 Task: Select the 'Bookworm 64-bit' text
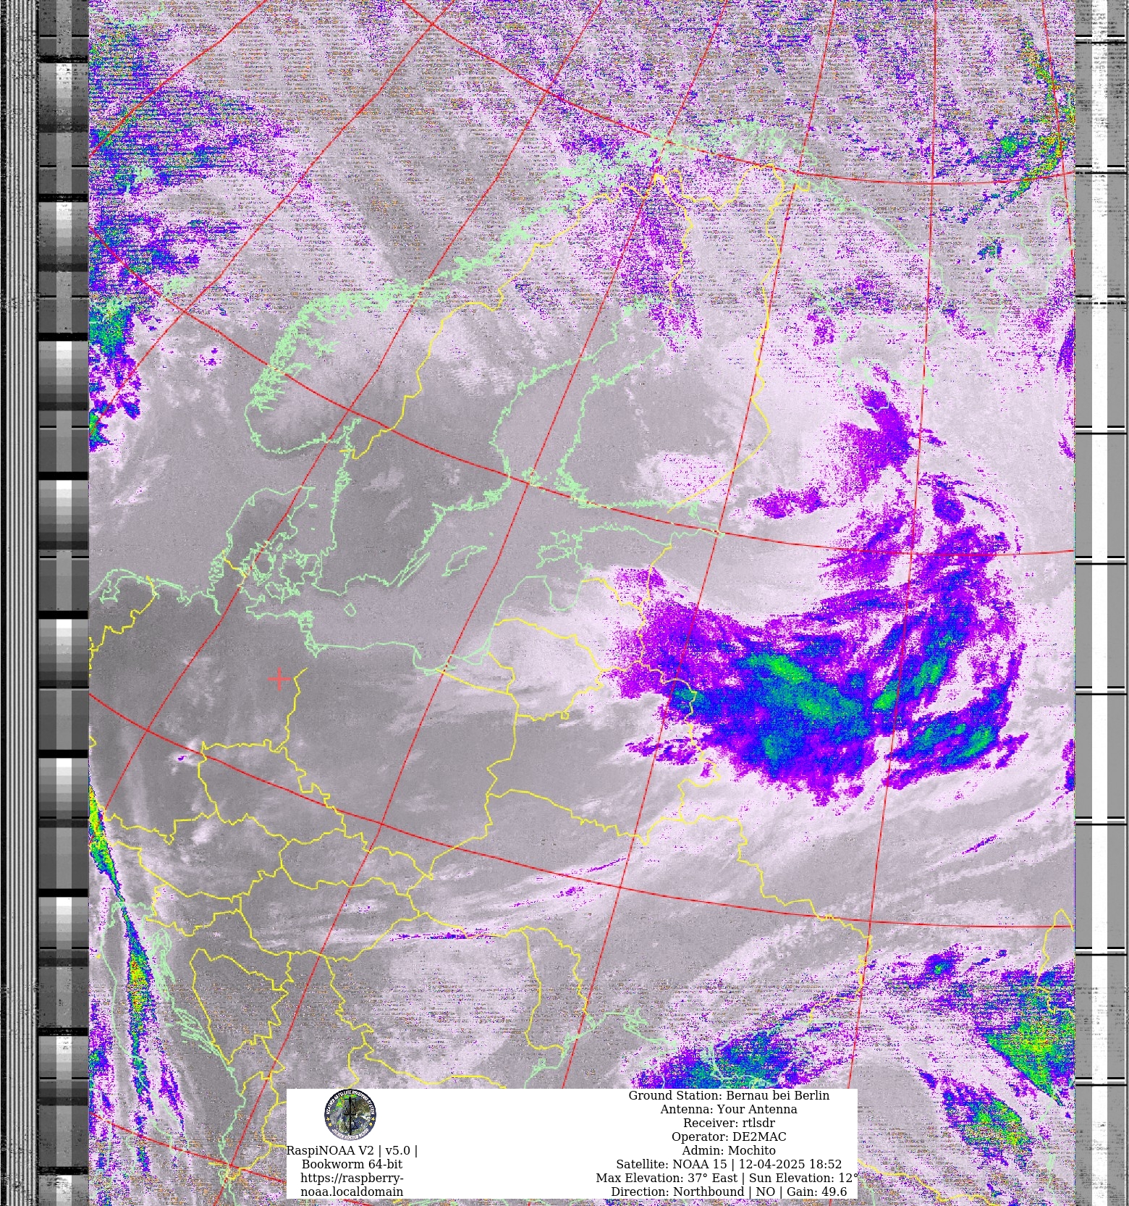tap(352, 1165)
